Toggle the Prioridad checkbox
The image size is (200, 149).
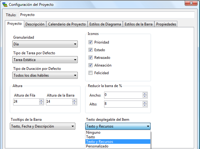(x=90, y=42)
